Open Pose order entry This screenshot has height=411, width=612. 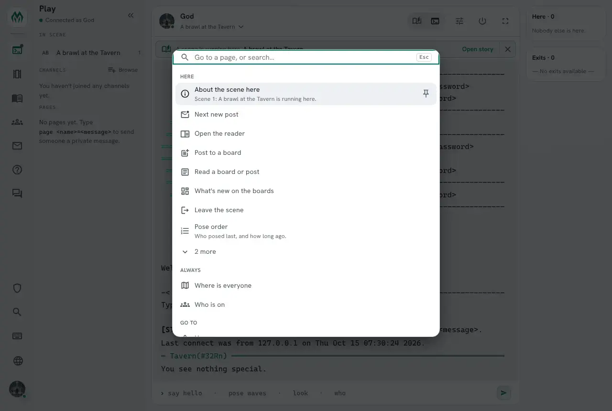point(306,231)
